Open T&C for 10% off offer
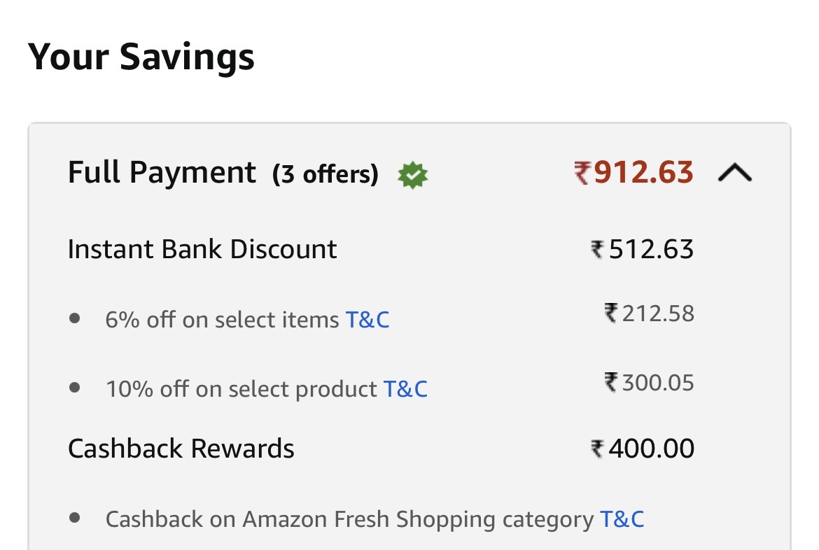 pyautogui.click(x=405, y=388)
